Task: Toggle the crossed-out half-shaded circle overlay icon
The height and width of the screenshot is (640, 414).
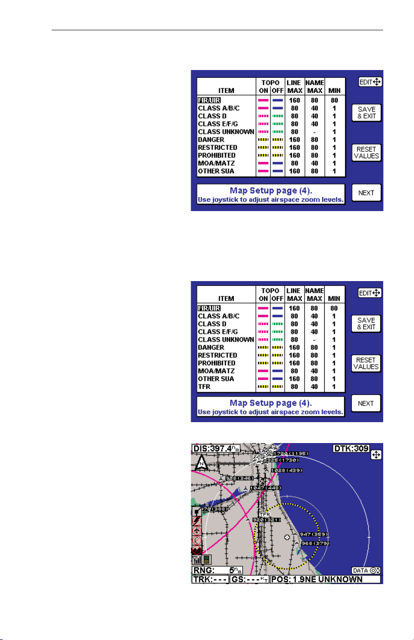Action: pos(197,549)
